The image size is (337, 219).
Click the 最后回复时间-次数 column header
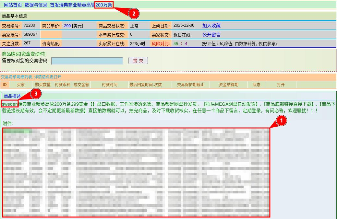146,85
